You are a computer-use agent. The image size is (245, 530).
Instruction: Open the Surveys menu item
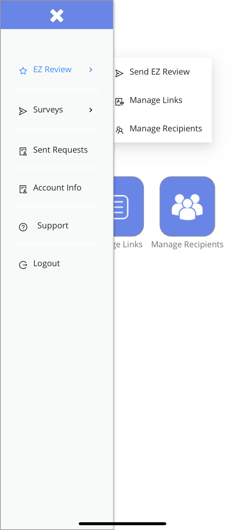[x=48, y=110]
